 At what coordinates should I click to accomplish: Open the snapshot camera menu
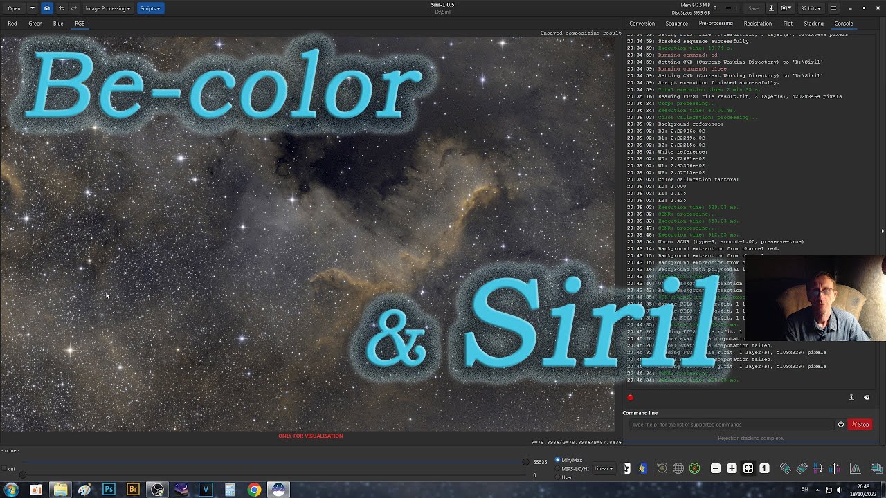click(x=786, y=8)
